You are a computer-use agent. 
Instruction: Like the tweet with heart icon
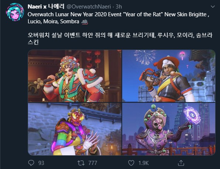[131, 163]
